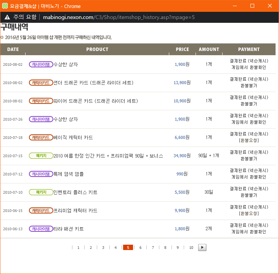Click 캐시아이템 badge on 2010-07-26 수상한 상자 row
The width and height of the screenshot is (279, 274).
click(x=41, y=119)
